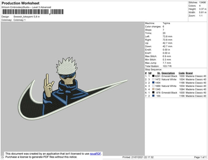Select the blue swatch in stop 3
This screenshot has width=208, height=160.
coord(153,82)
